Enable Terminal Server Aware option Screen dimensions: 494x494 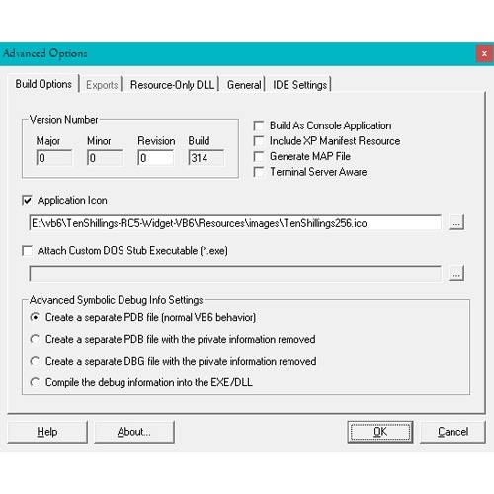[x=259, y=172]
